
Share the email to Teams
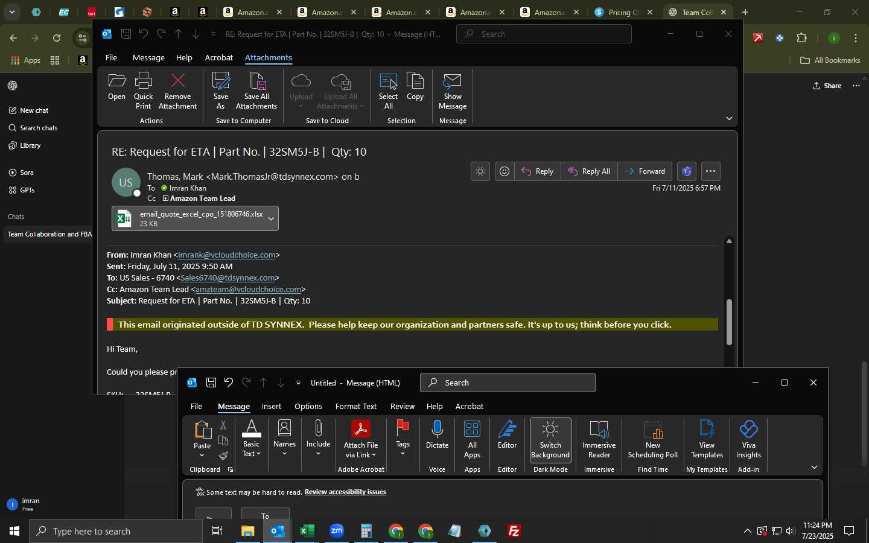[686, 171]
